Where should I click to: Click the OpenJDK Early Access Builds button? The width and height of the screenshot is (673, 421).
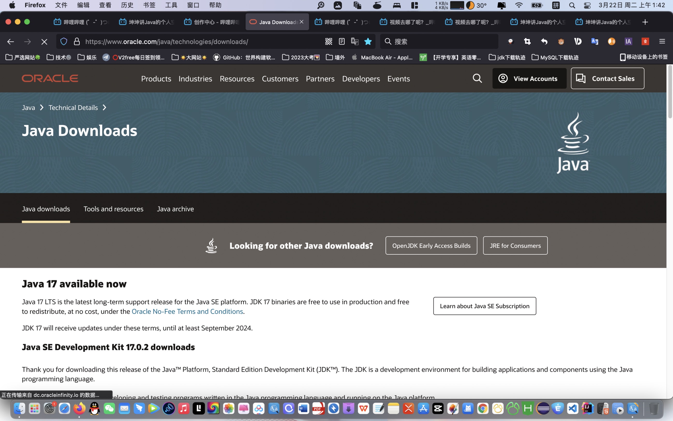[x=431, y=245]
